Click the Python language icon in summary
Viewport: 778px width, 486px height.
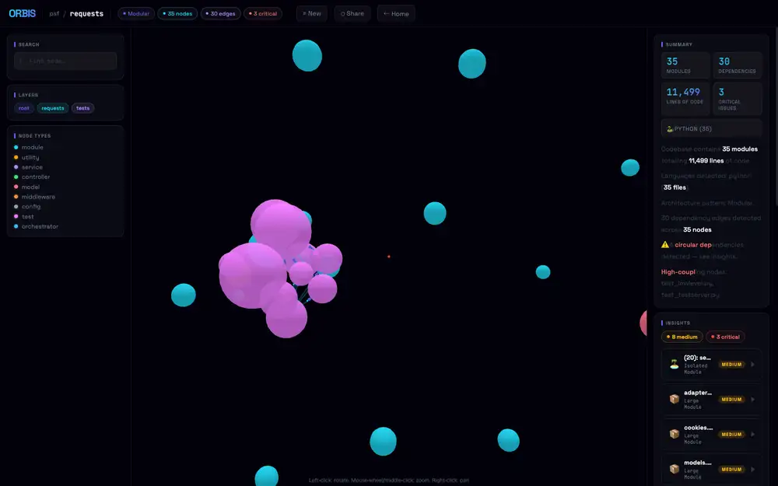click(x=669, y=129)
